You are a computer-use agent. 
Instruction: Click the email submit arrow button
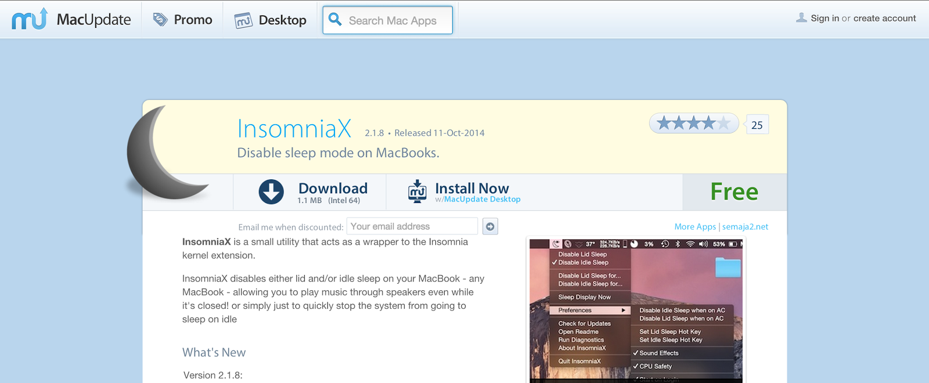point(490,226)
